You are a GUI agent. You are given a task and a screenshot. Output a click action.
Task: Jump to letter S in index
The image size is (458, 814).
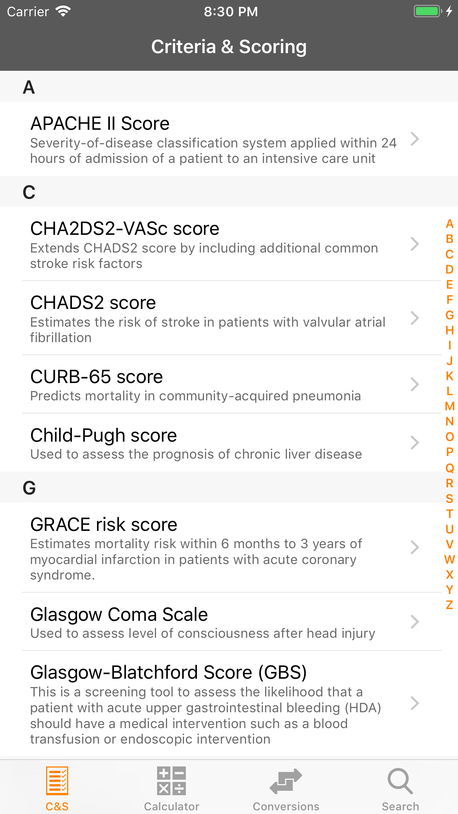click(450, 498)
